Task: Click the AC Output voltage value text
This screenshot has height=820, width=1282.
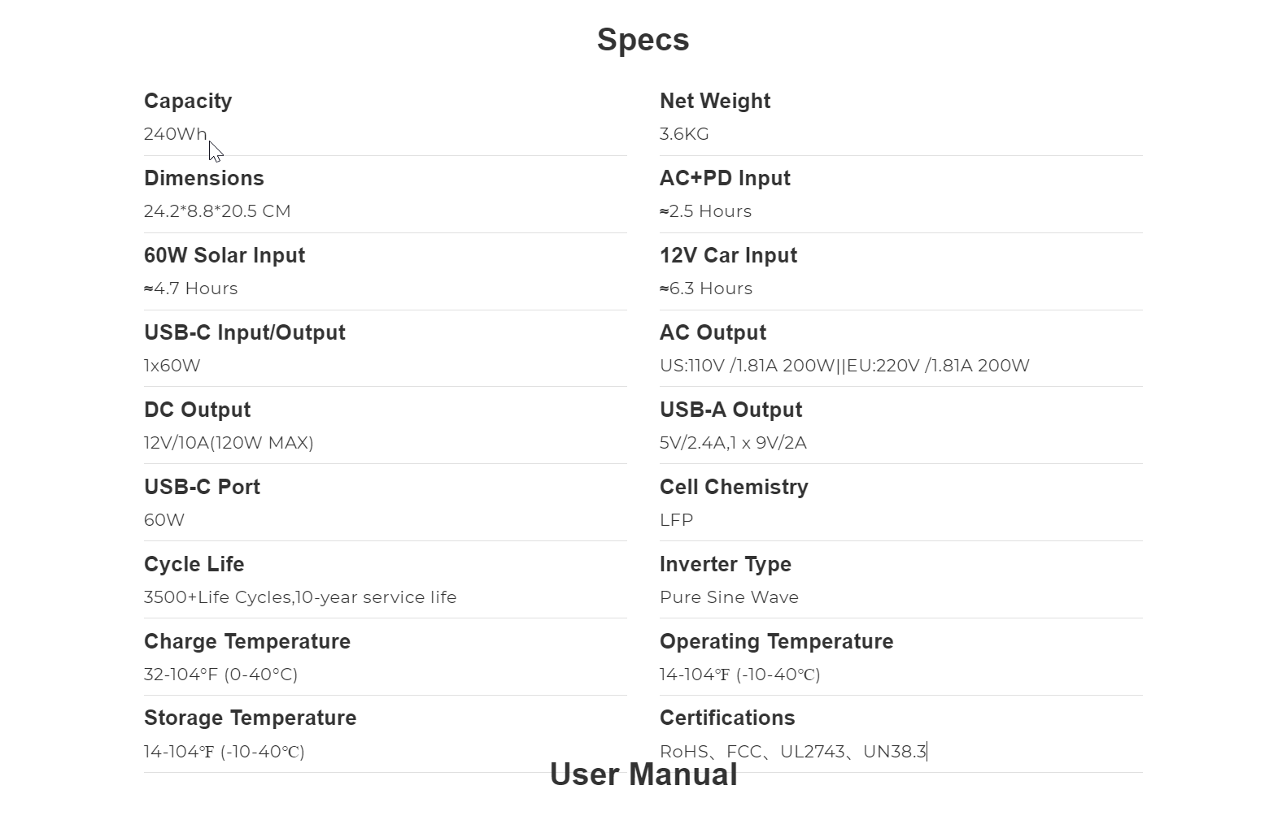Action: (x=844, y=366)
